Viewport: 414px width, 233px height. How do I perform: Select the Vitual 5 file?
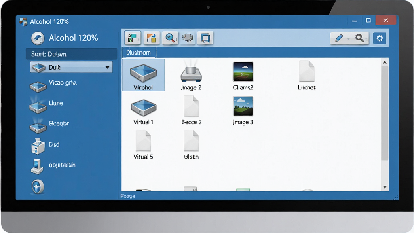144,145
